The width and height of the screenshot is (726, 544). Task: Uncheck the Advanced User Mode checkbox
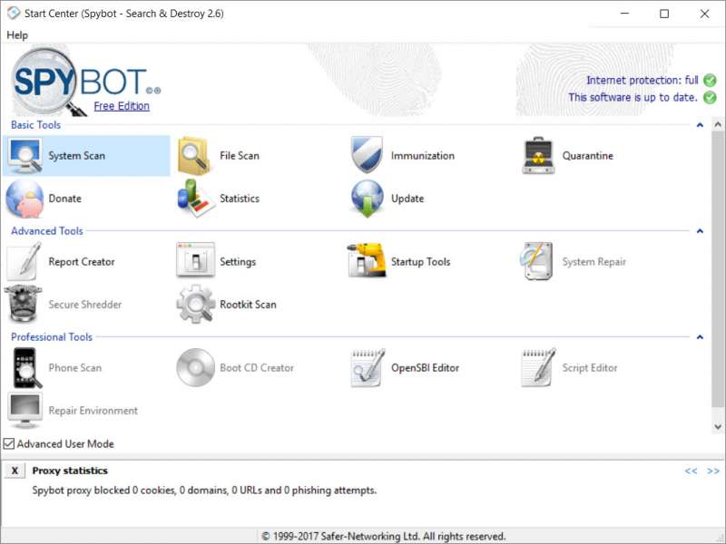tap(9, 443)
